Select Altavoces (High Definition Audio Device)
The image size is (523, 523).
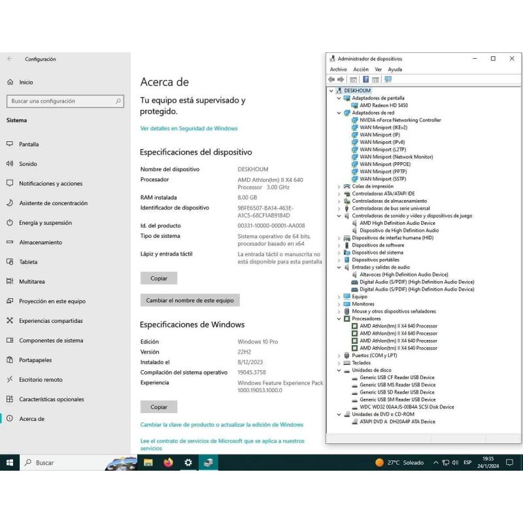(403, 275)
